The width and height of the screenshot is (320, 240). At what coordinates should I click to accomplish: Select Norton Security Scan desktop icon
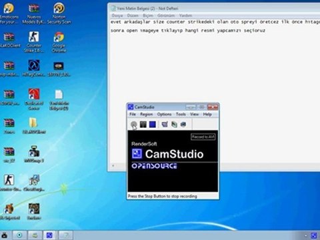[59, 13]
